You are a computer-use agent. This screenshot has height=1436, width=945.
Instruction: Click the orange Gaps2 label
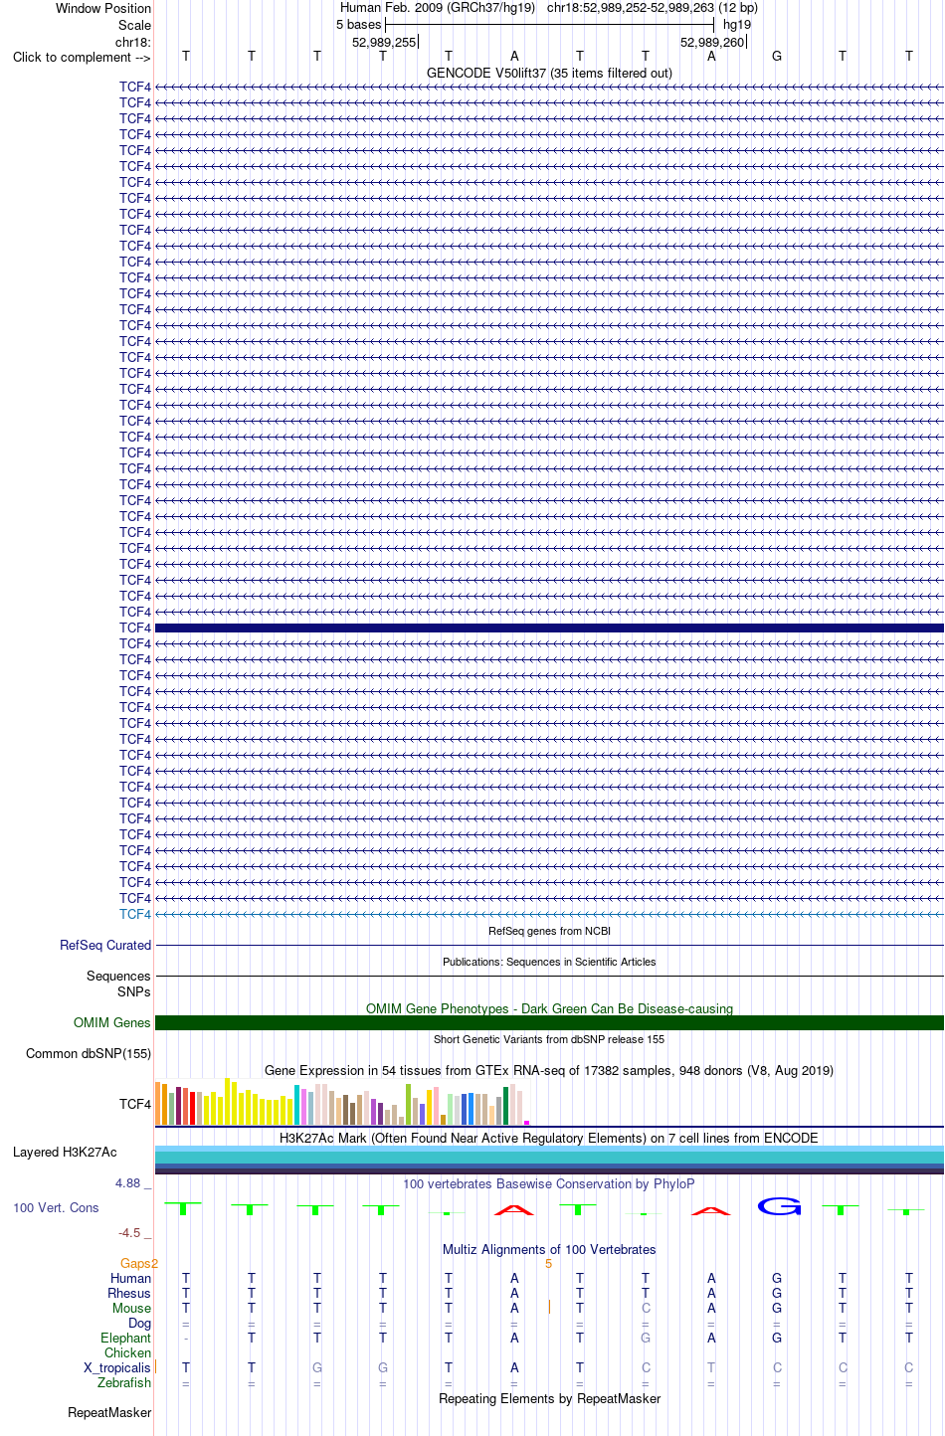(x=139, y=1263)
